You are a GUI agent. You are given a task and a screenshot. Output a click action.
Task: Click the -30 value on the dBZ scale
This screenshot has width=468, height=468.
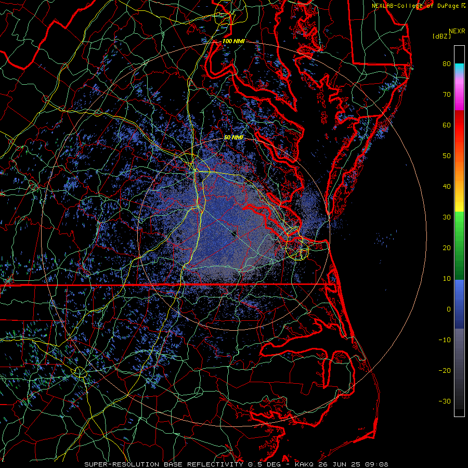pyautogui.click(x=445, y=401)
